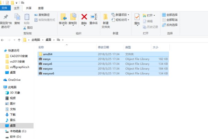208x139 pixels.
Task: Switch to the Home ribbon tab
Action: click(17, 8)
